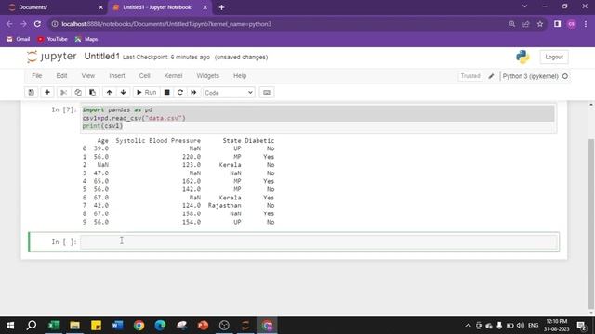
Task: Open the Gmail bookmark
Action: pos(19,39)
